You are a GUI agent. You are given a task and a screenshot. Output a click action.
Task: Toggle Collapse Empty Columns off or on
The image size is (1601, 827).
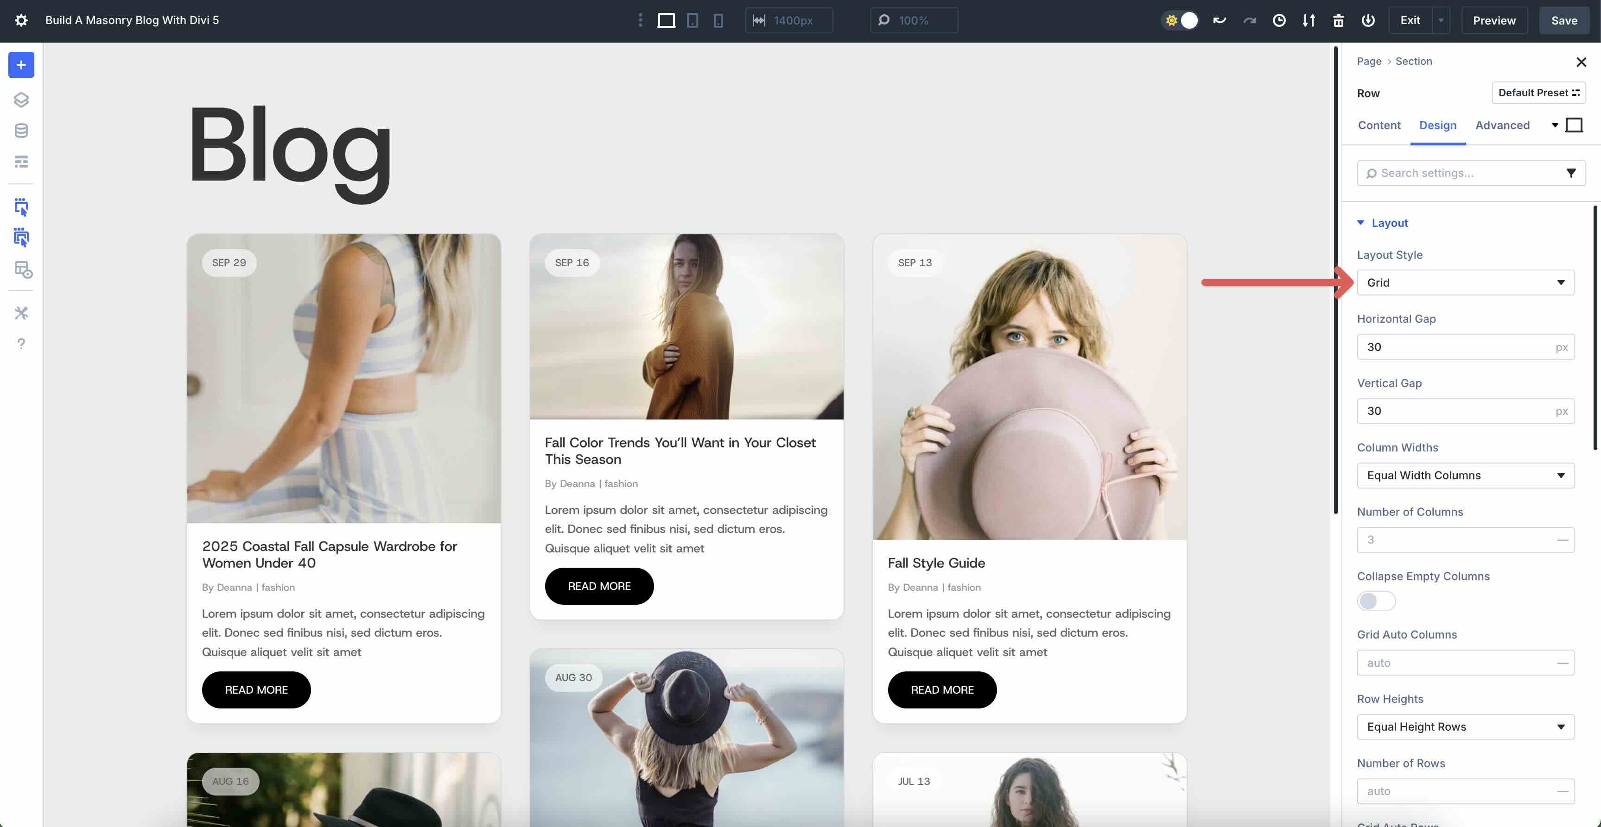(1375, 601)
